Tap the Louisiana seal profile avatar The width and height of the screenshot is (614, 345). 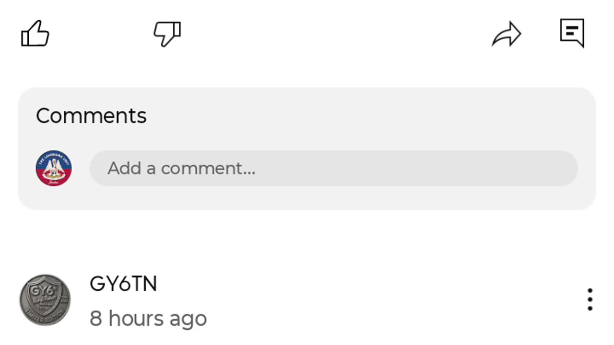pyautogui.click(x=54, y=168)
